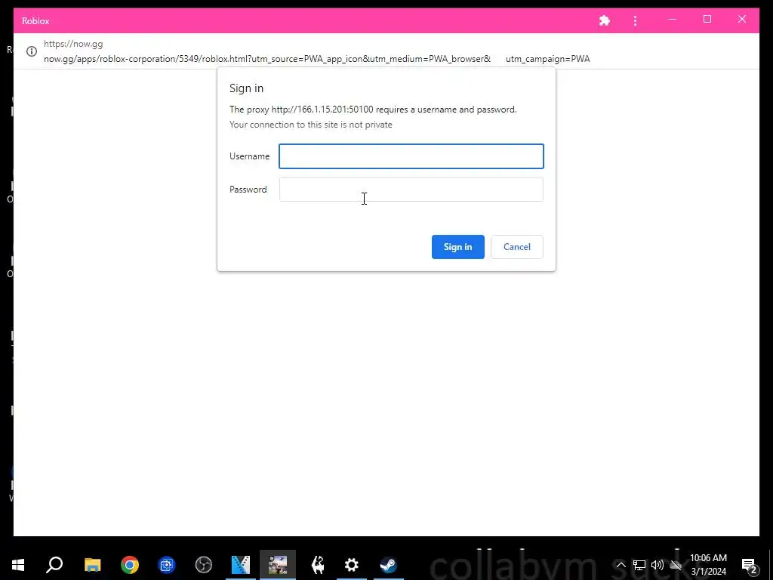This screenshot has width=773, height=580.
Task: Open the three-dot app menu
Action: pos(635,20)
